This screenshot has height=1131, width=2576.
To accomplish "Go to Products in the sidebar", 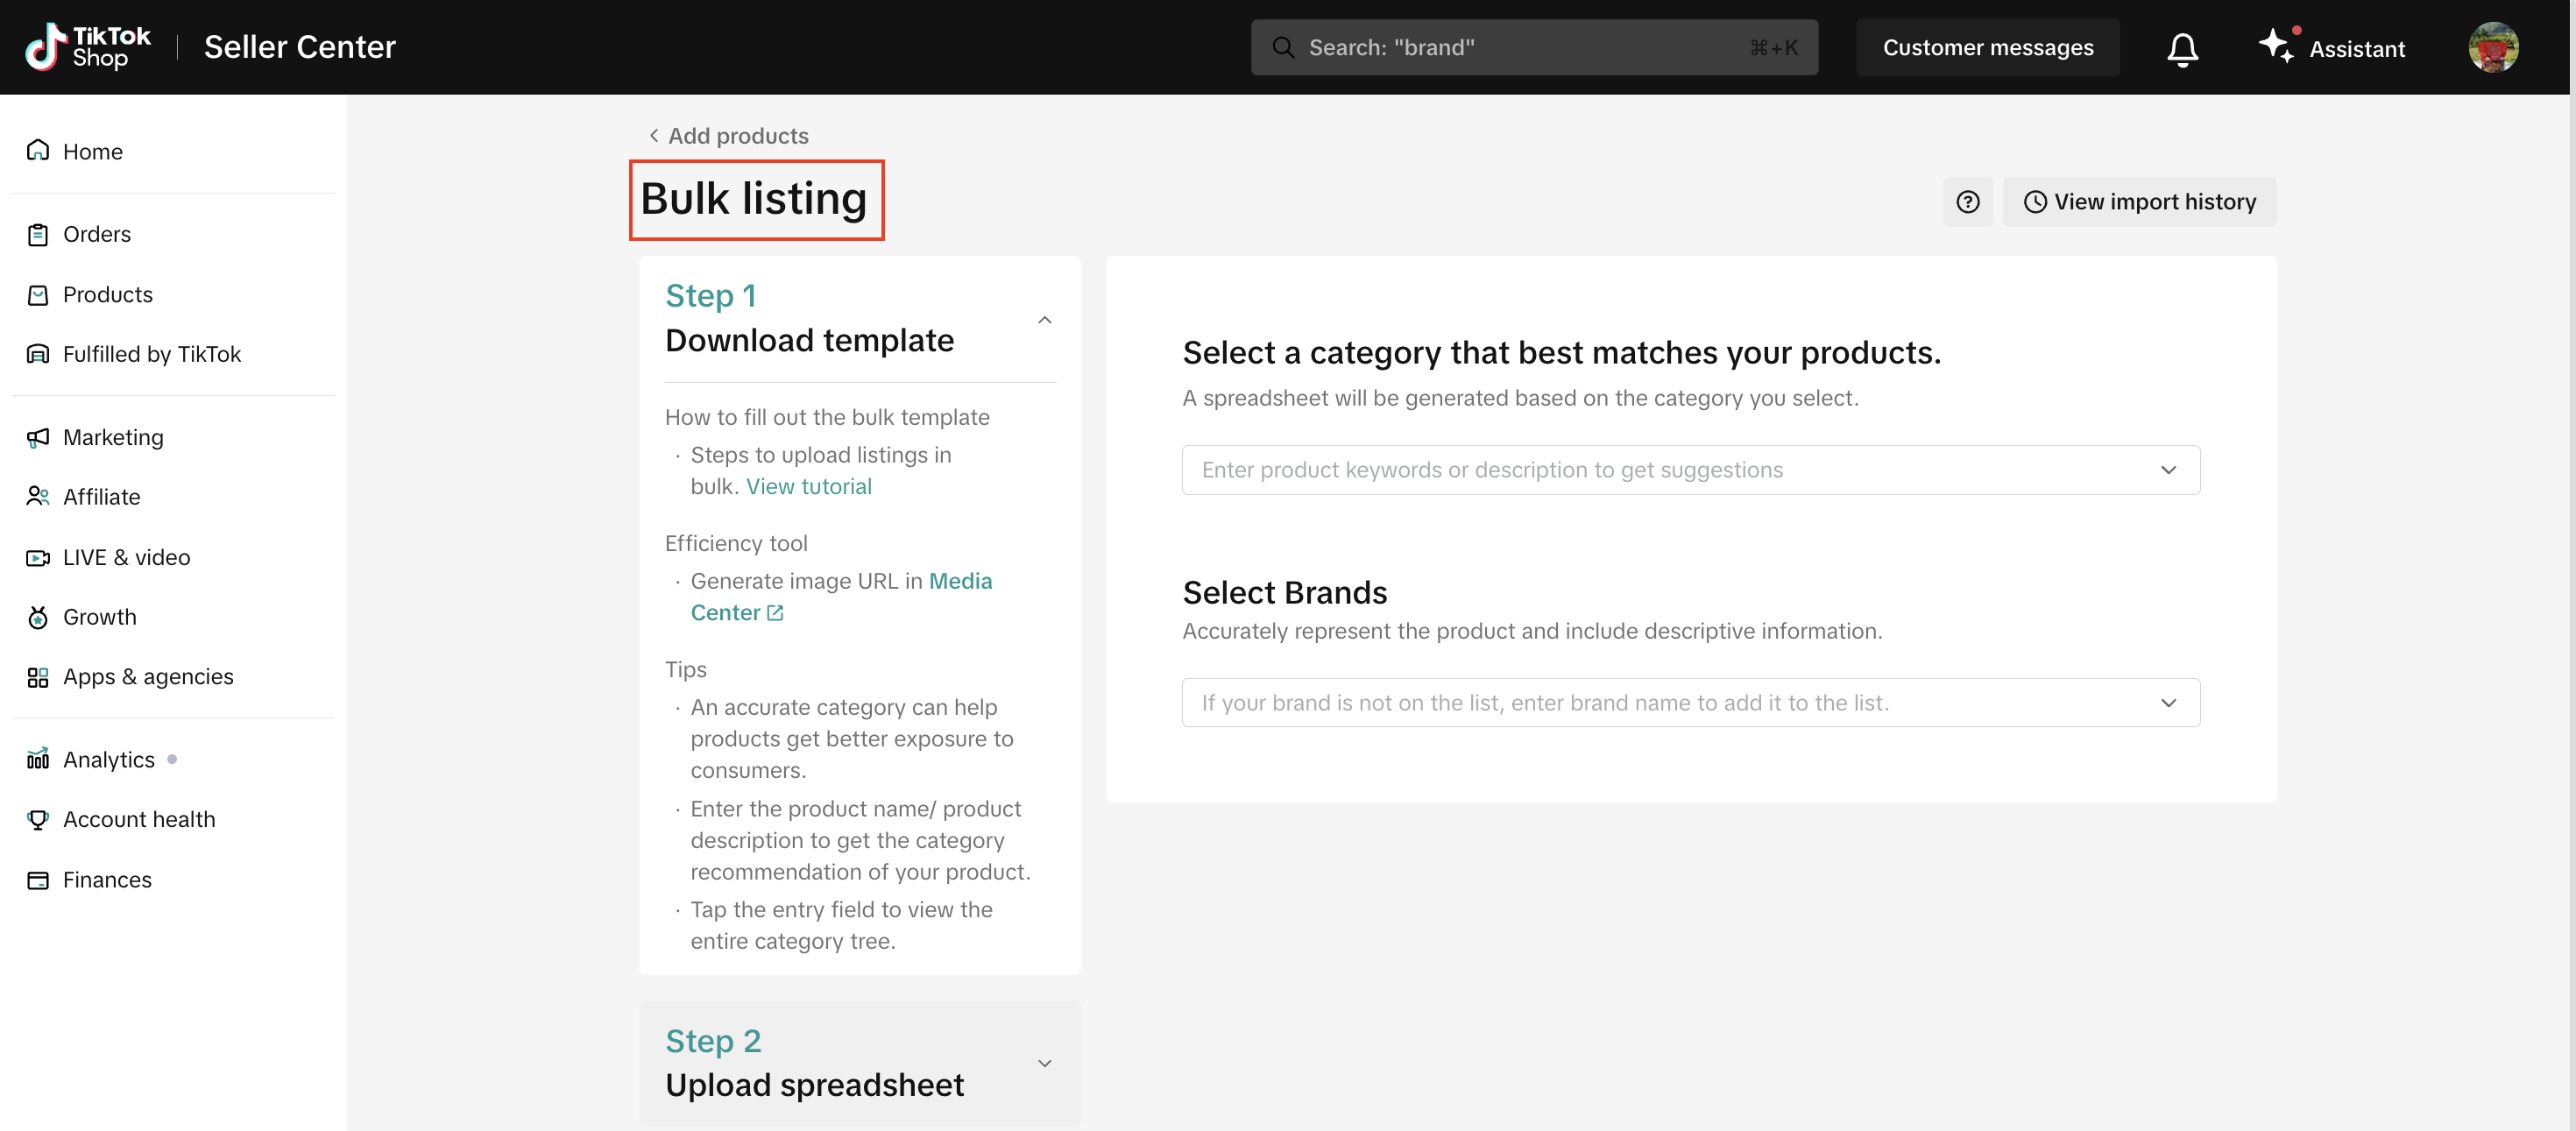I will [108, 295].
